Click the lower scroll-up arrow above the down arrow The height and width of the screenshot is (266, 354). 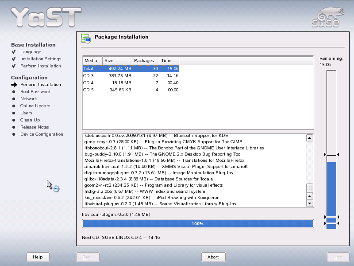(x=309, y=196)
